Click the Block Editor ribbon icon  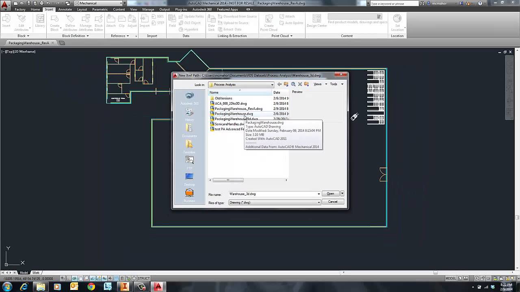[x=99, y=23]
